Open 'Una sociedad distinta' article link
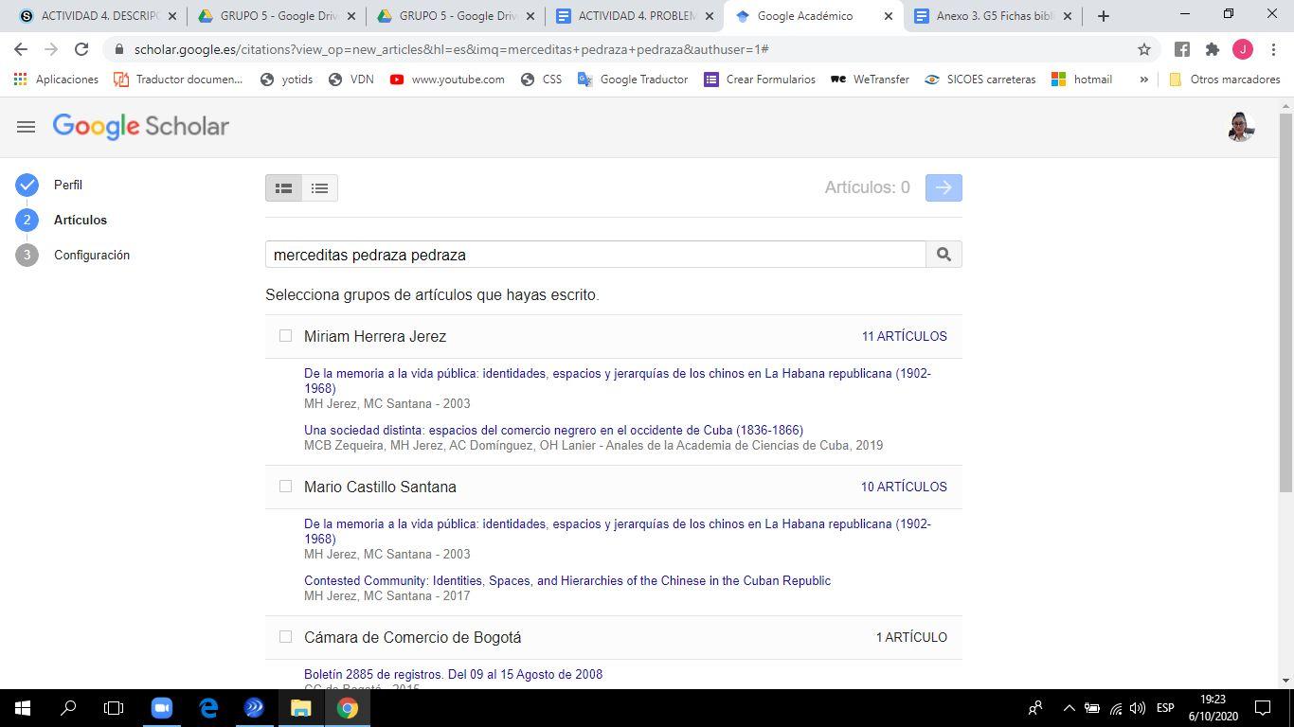Image resolution: width=1294 pixels, height=727 pixels. click(x=553, y=430)
